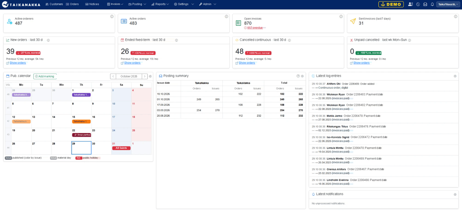The height and width of the screenshot is (211, 462).
Task: Open log entry for Matila Jarmo
Action: [383, 118]
